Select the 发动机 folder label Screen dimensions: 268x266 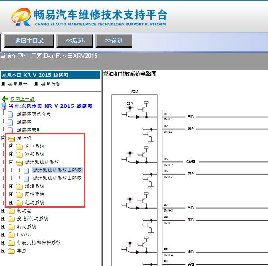point(24,138)
